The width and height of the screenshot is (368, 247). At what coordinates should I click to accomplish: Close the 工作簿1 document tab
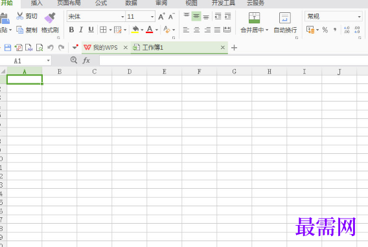click(223, 48)
